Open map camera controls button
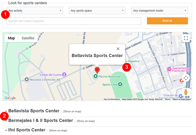 click(x=186, y=78)
